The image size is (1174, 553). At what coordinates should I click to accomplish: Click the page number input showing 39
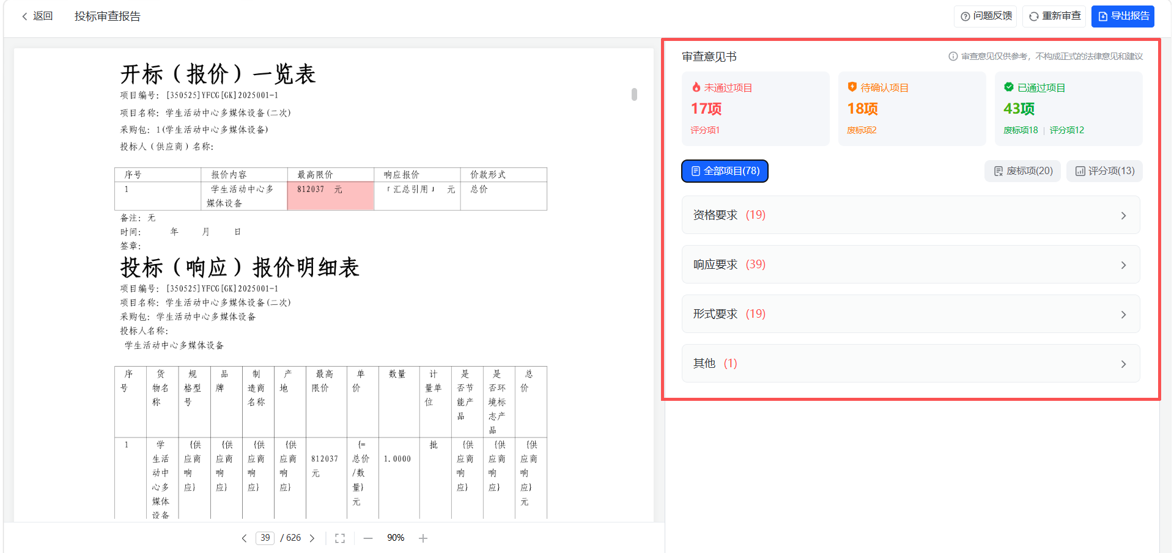tap(265, 538)
